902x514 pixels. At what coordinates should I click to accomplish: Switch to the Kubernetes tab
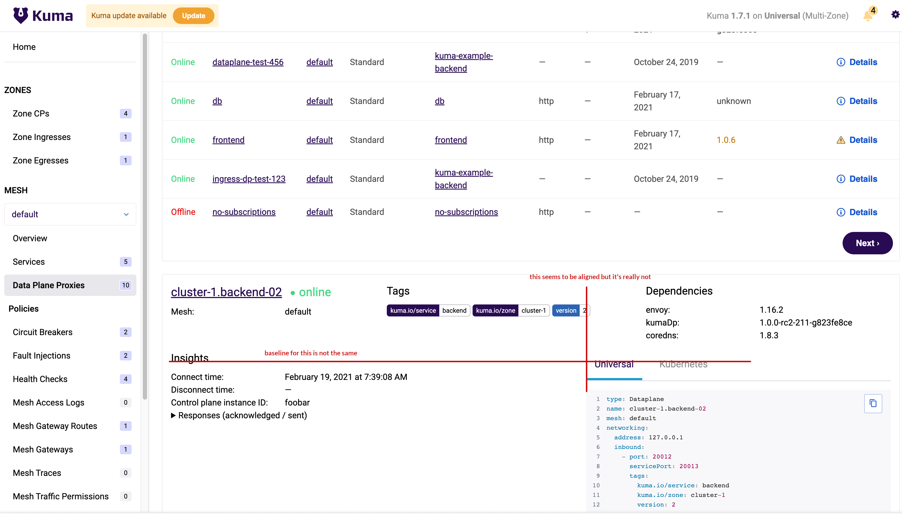(x=683, y=364)
